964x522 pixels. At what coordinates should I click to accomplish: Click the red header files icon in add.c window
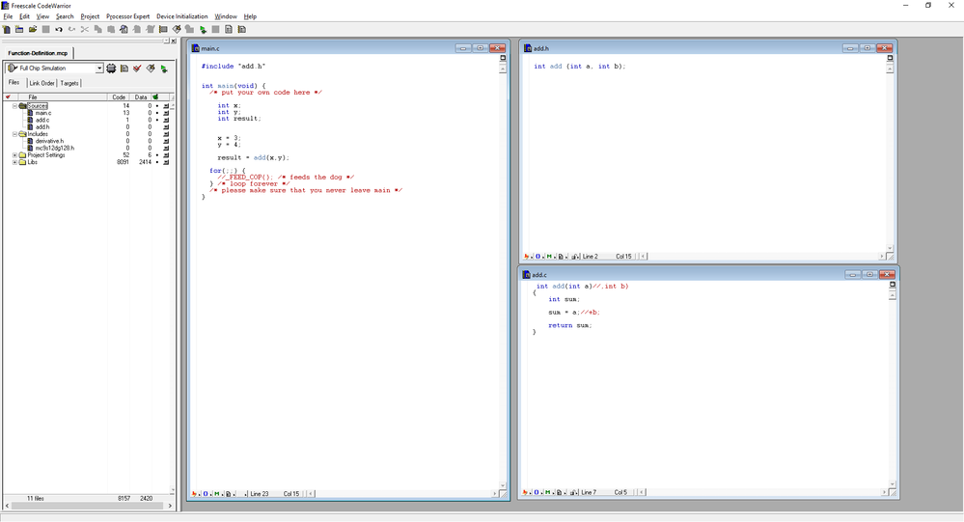click(x=526, y=492)
